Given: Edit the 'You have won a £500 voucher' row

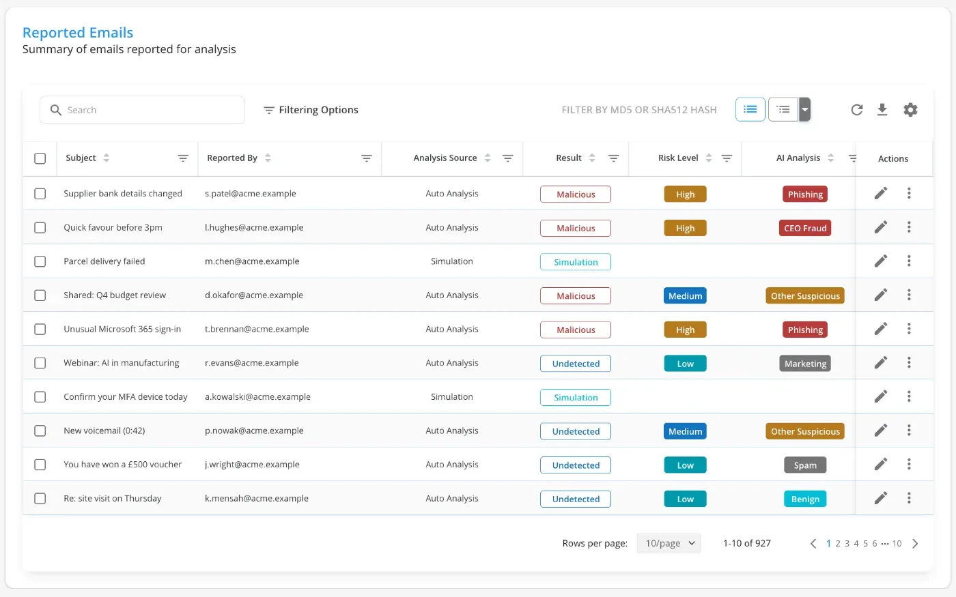Looking at the screenshot, I should point(881,464).
